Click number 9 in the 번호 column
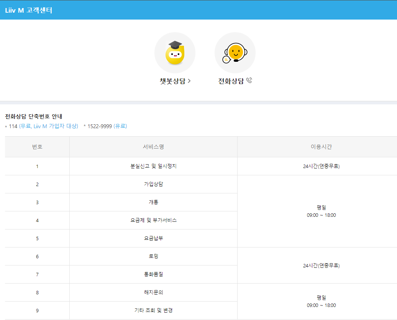 (x=37, y=310)
